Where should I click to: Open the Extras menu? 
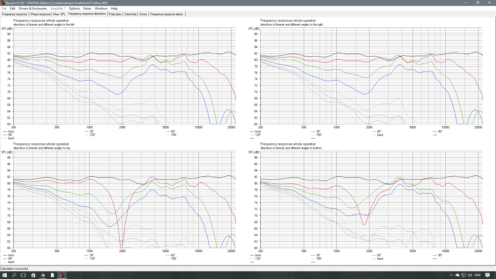point(87,9)
